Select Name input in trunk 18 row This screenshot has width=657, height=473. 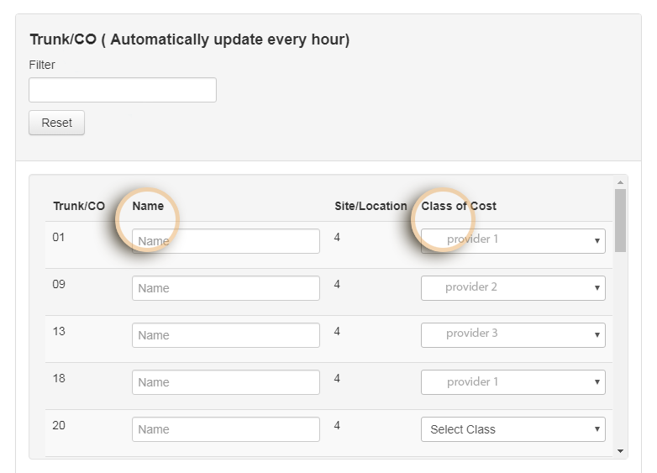click(x=225, y=382)
